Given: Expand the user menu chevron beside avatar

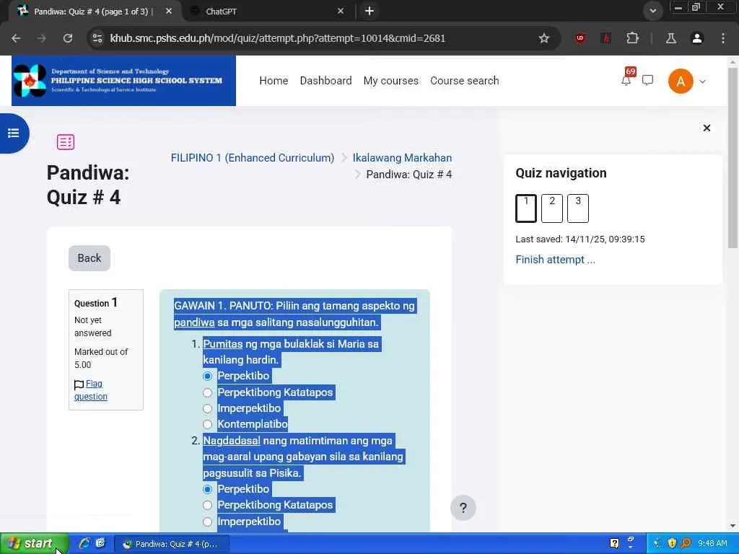Looking at the screenshot, I should coord(703,82).
